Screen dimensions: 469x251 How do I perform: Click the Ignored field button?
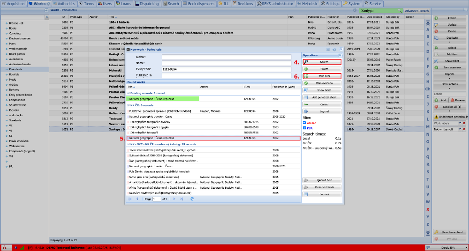[322, 180]
